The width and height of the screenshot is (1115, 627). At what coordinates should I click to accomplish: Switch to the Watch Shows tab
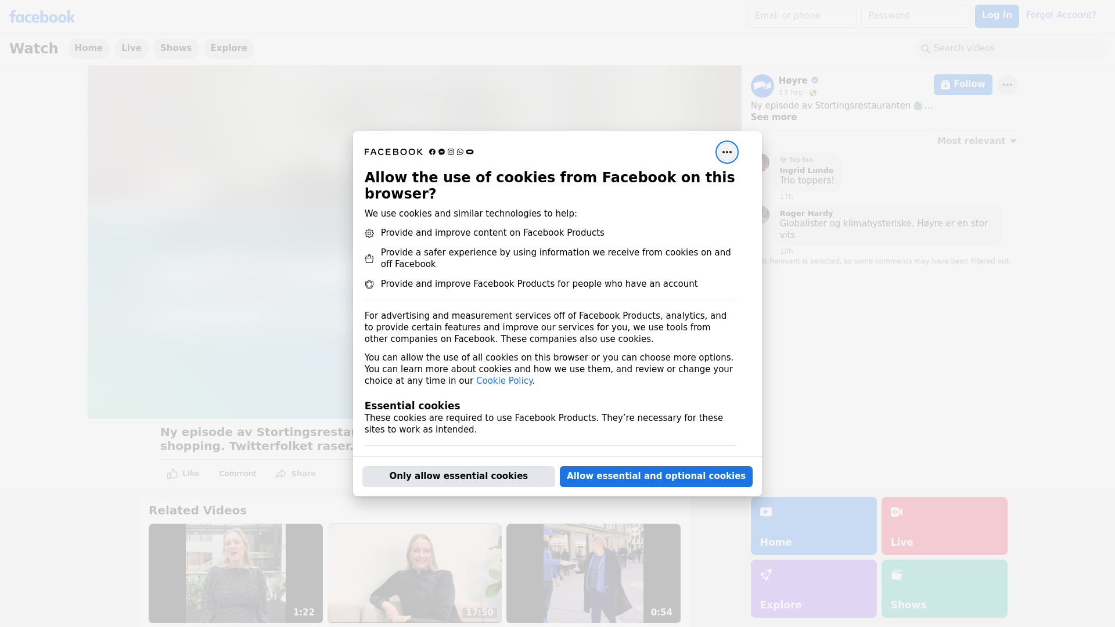pos(176,48)
